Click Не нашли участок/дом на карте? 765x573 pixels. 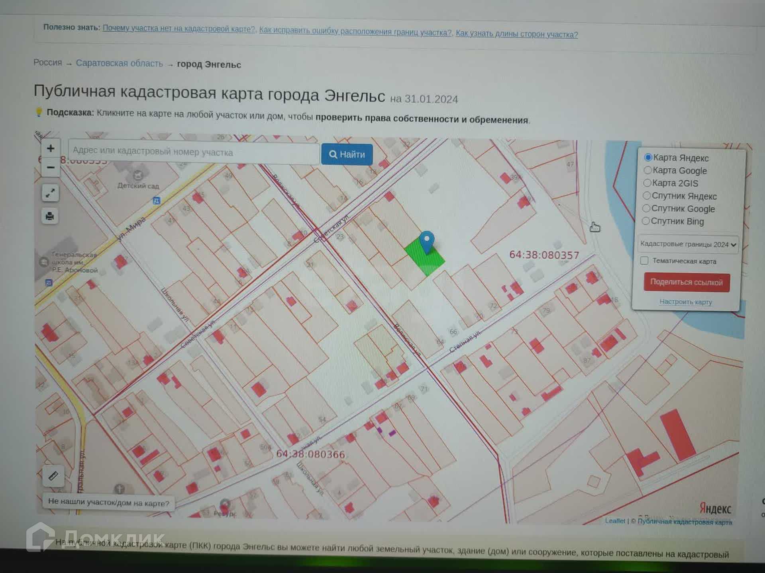pyautogui.click(x=108, y=502)
